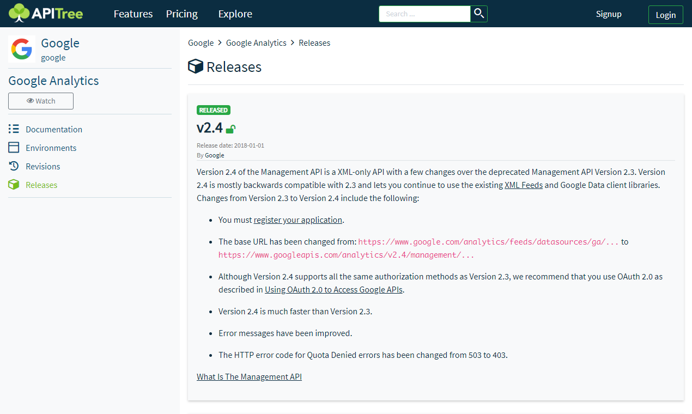
Task: Select Revisions in the sidebar
Action: click(x=43, y=166)
